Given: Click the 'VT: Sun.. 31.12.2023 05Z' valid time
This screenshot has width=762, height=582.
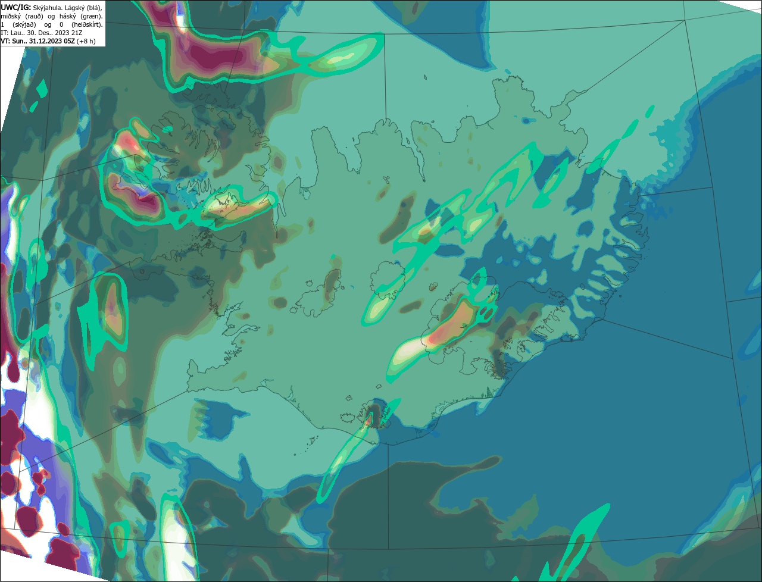Looking at the screenshot, I should (38, 41).
